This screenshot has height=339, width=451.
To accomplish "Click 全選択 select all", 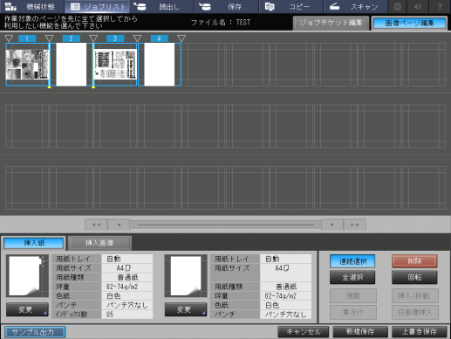I will pos(352,277).
